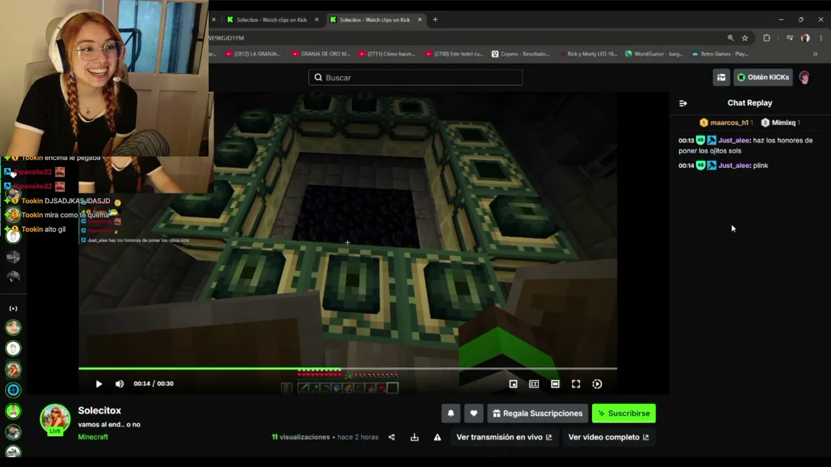The width and height of the screenshot is (831, 467).
Task: Close the active Solecitox tab
Action: (x=419, y=19)
